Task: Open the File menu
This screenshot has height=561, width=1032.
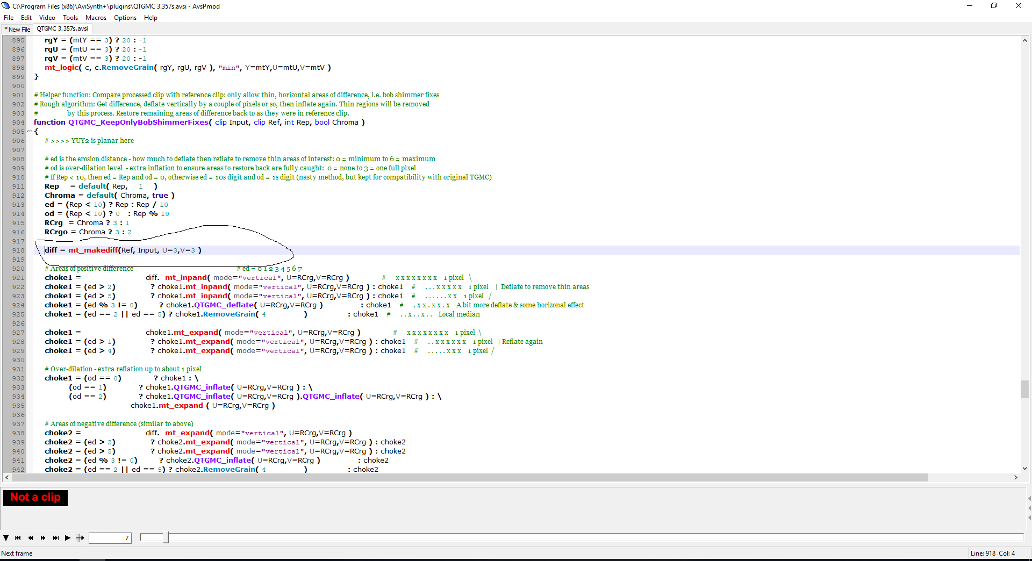Action: [9, 18]
